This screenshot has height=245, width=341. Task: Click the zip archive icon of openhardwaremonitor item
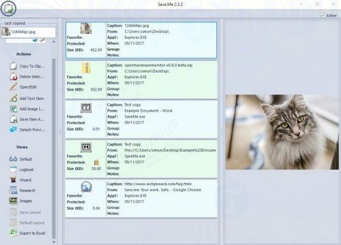[x=86, y=68]
